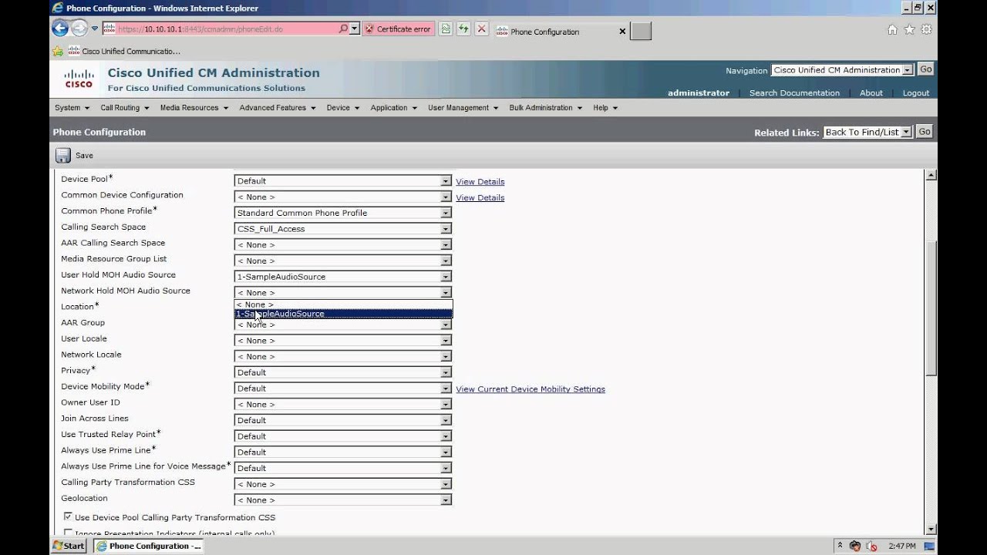This screenshot has width=987, height=555.
Task: Toggle Use Device Pool Calling Party Transformation CSS
Action: point(68,516)
